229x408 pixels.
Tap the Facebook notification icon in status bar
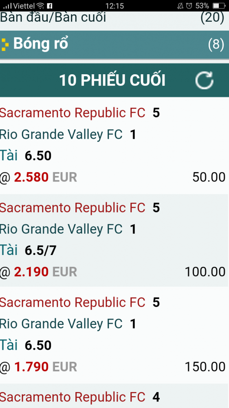click(49, 6)
